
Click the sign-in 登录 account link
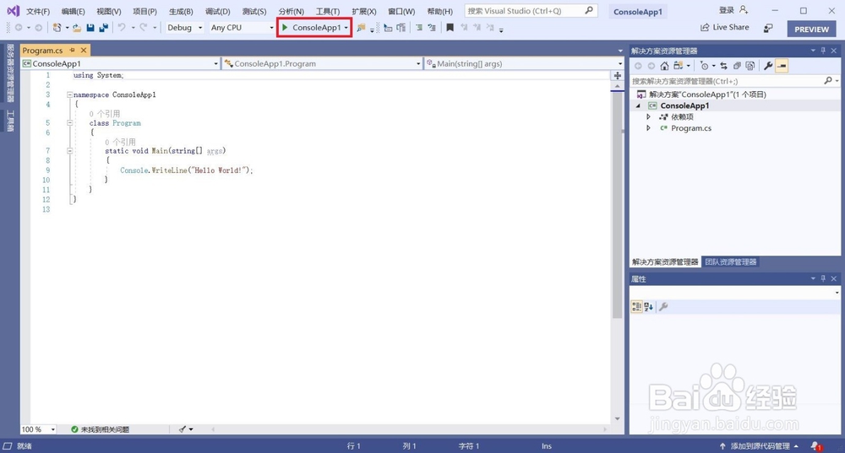point(733,10)
